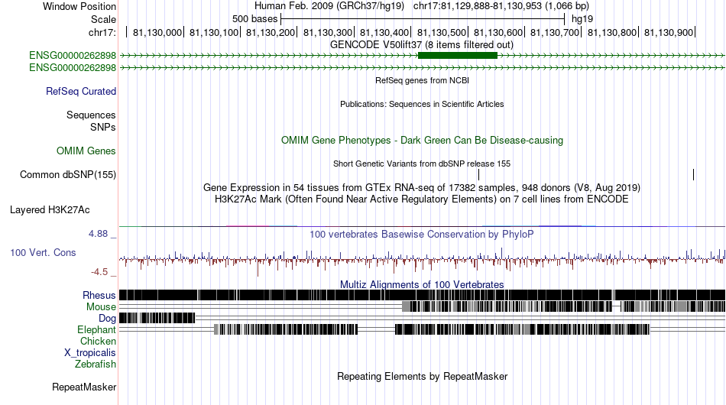
Task: Click the OMIM Gene Phenotypes track title
Action: (423, 141)
